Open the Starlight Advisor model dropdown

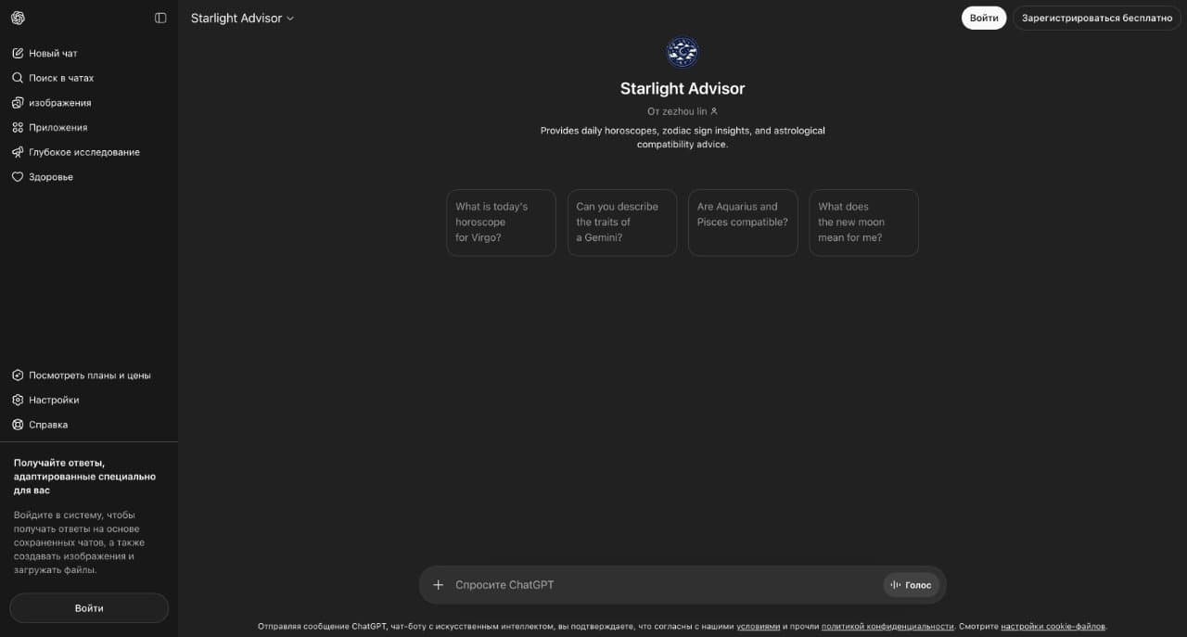coord(242,18)
